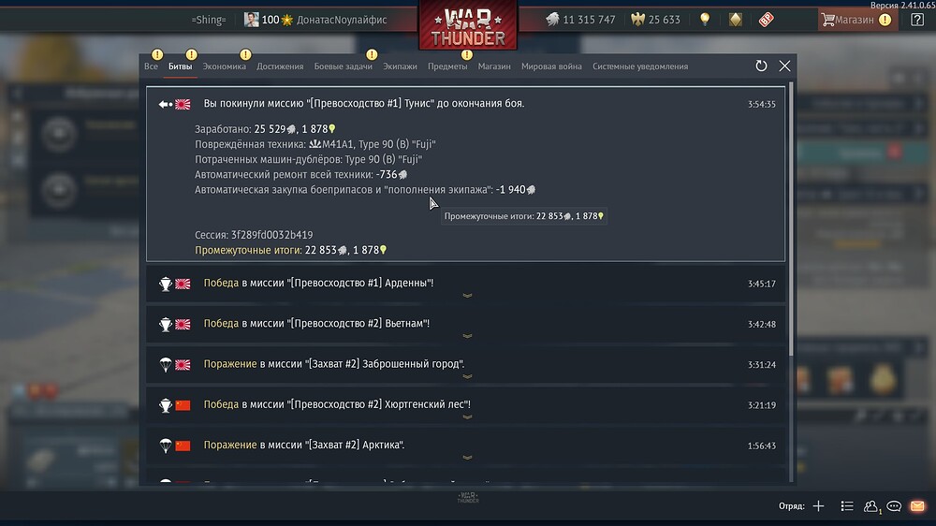Open the Магазин shop button
This screenshot has height=526, width=936.
(x=857, y=20)
